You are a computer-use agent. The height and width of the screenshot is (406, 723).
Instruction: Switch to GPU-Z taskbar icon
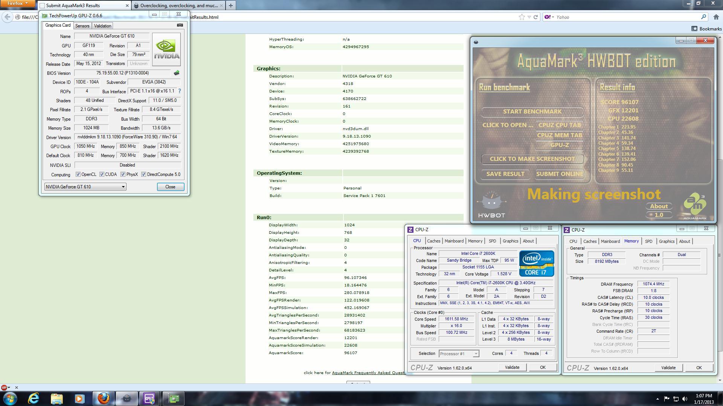point(174,398)
